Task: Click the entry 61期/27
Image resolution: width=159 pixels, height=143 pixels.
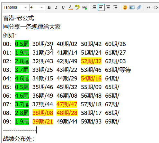Action: tap(115, 52)
